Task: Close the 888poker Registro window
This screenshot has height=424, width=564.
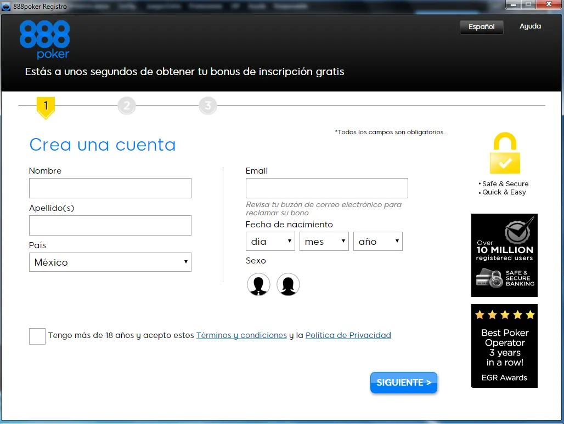Action: (549, 4)
